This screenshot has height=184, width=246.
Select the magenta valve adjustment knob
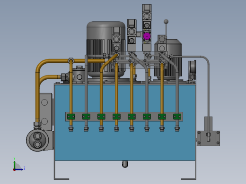[147, 36]
